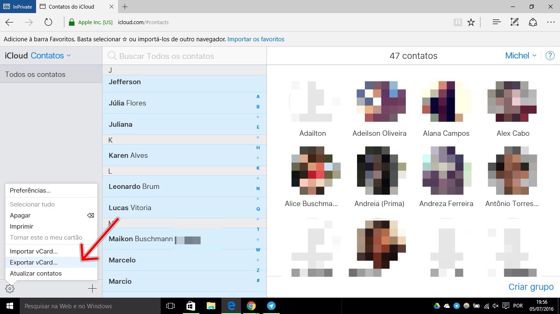The width and height of the screenshot is (560, 314).
Task: Open a new browser tab with plus
Action: 125,7
